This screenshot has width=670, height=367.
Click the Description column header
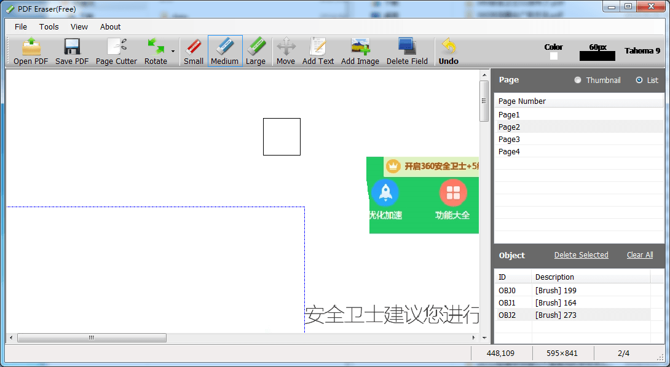[591, 277]
